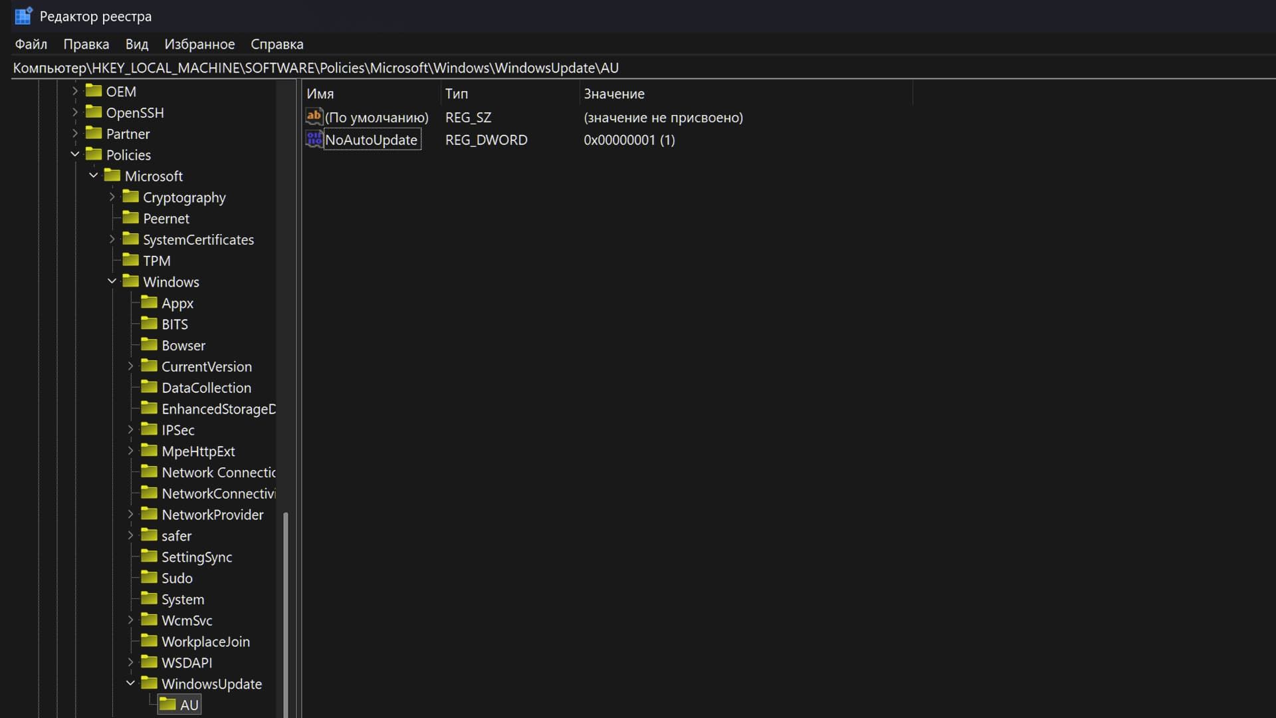Click the tree pane vertical scrollbar thumb
Image resolution: width=1276 pixels, height=718 pixels.
pos(286,615)
